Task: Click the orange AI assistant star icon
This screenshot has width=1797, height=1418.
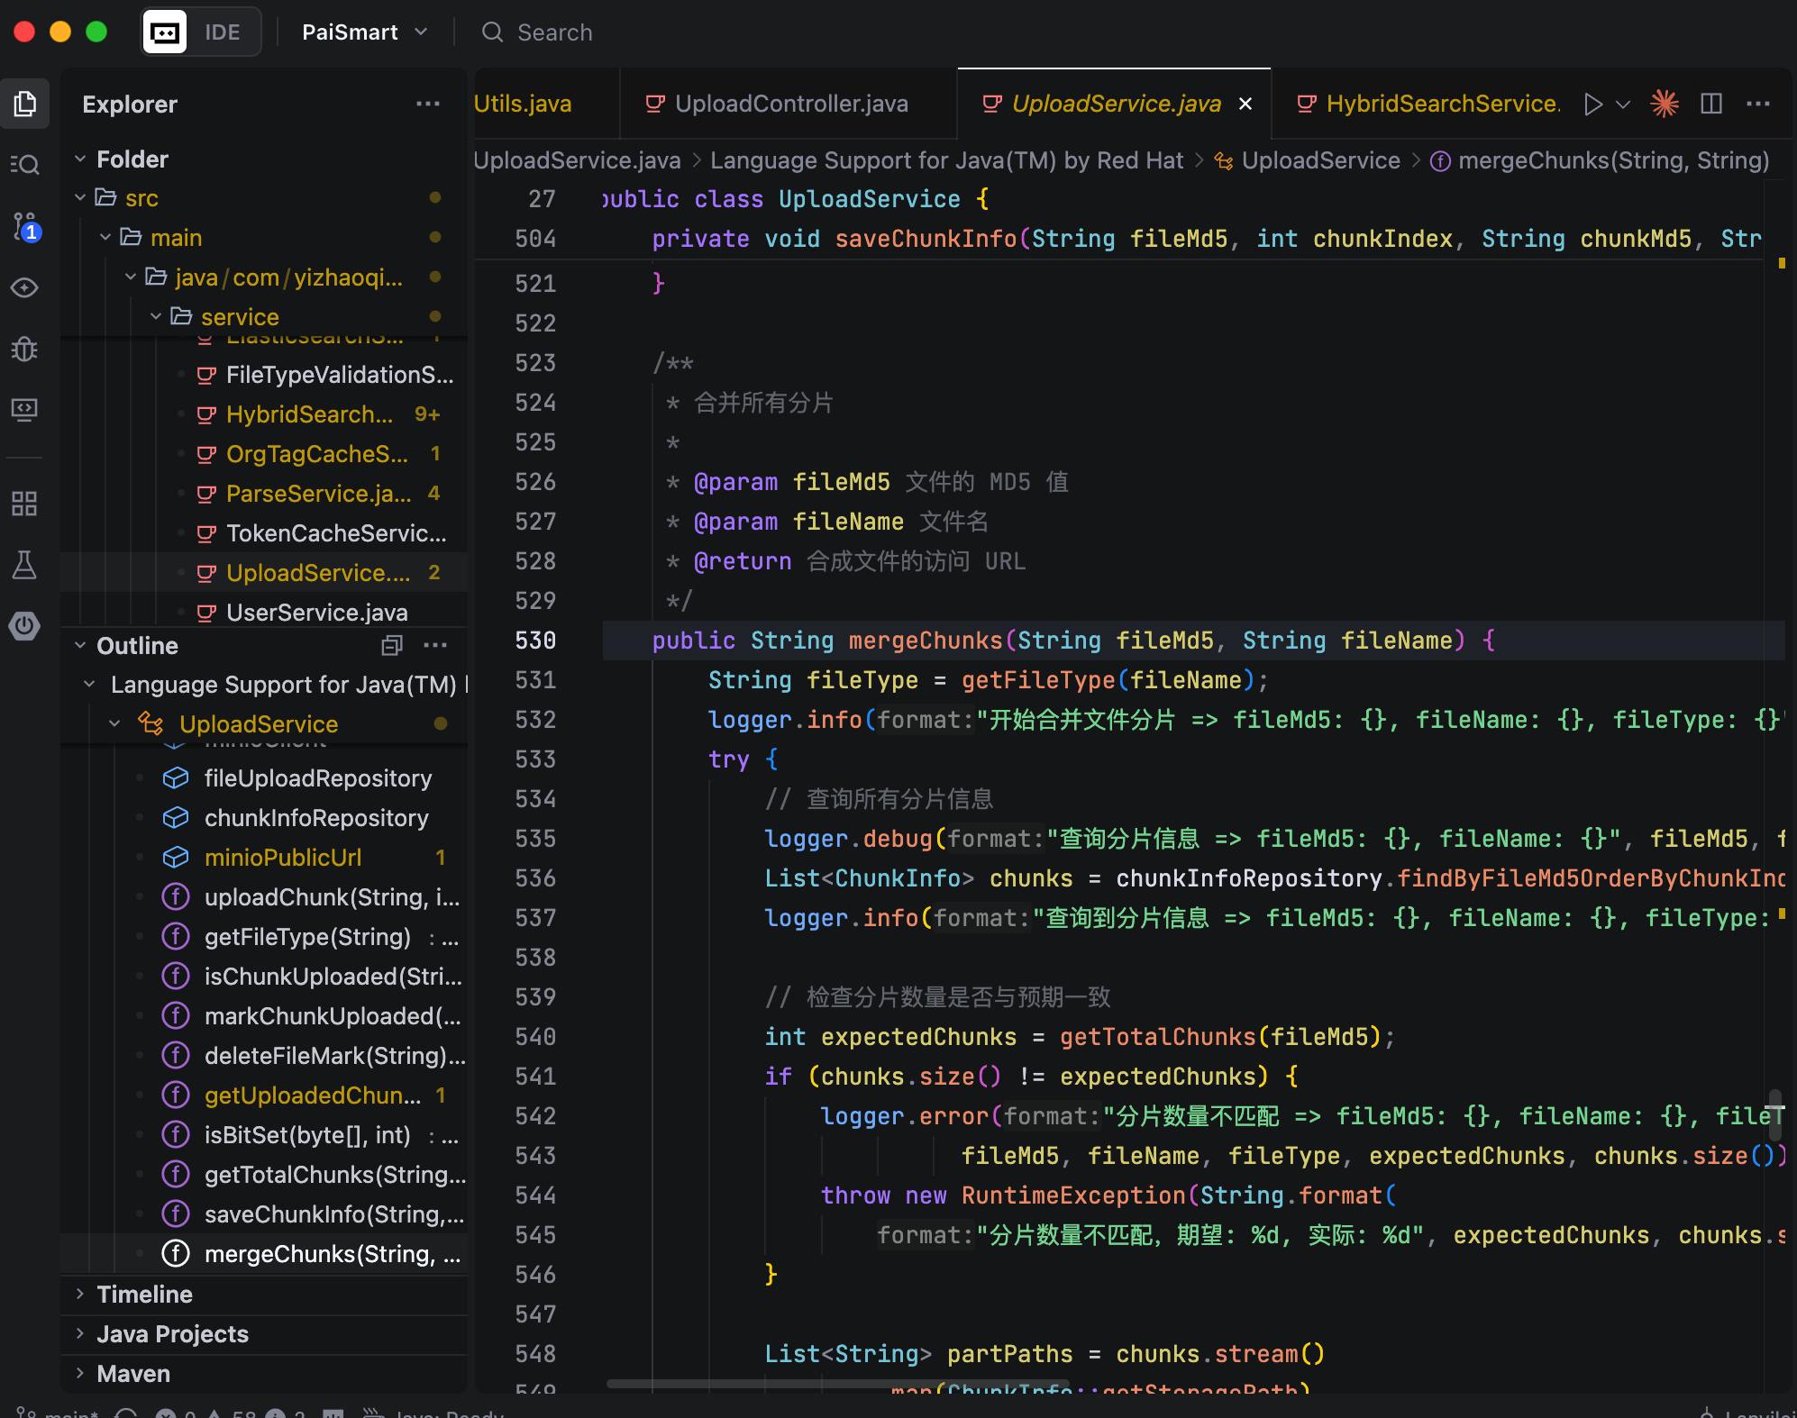Action: coord(1664,105)
